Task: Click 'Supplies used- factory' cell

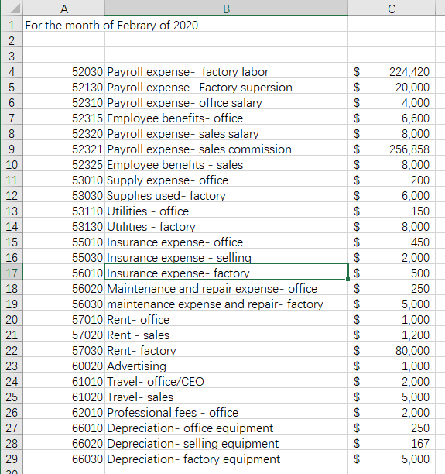Action: pos(226,195)
